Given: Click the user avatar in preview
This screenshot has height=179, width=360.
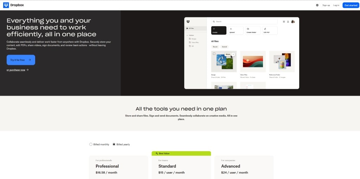Looking at the screenshot, I should [293, 21].
